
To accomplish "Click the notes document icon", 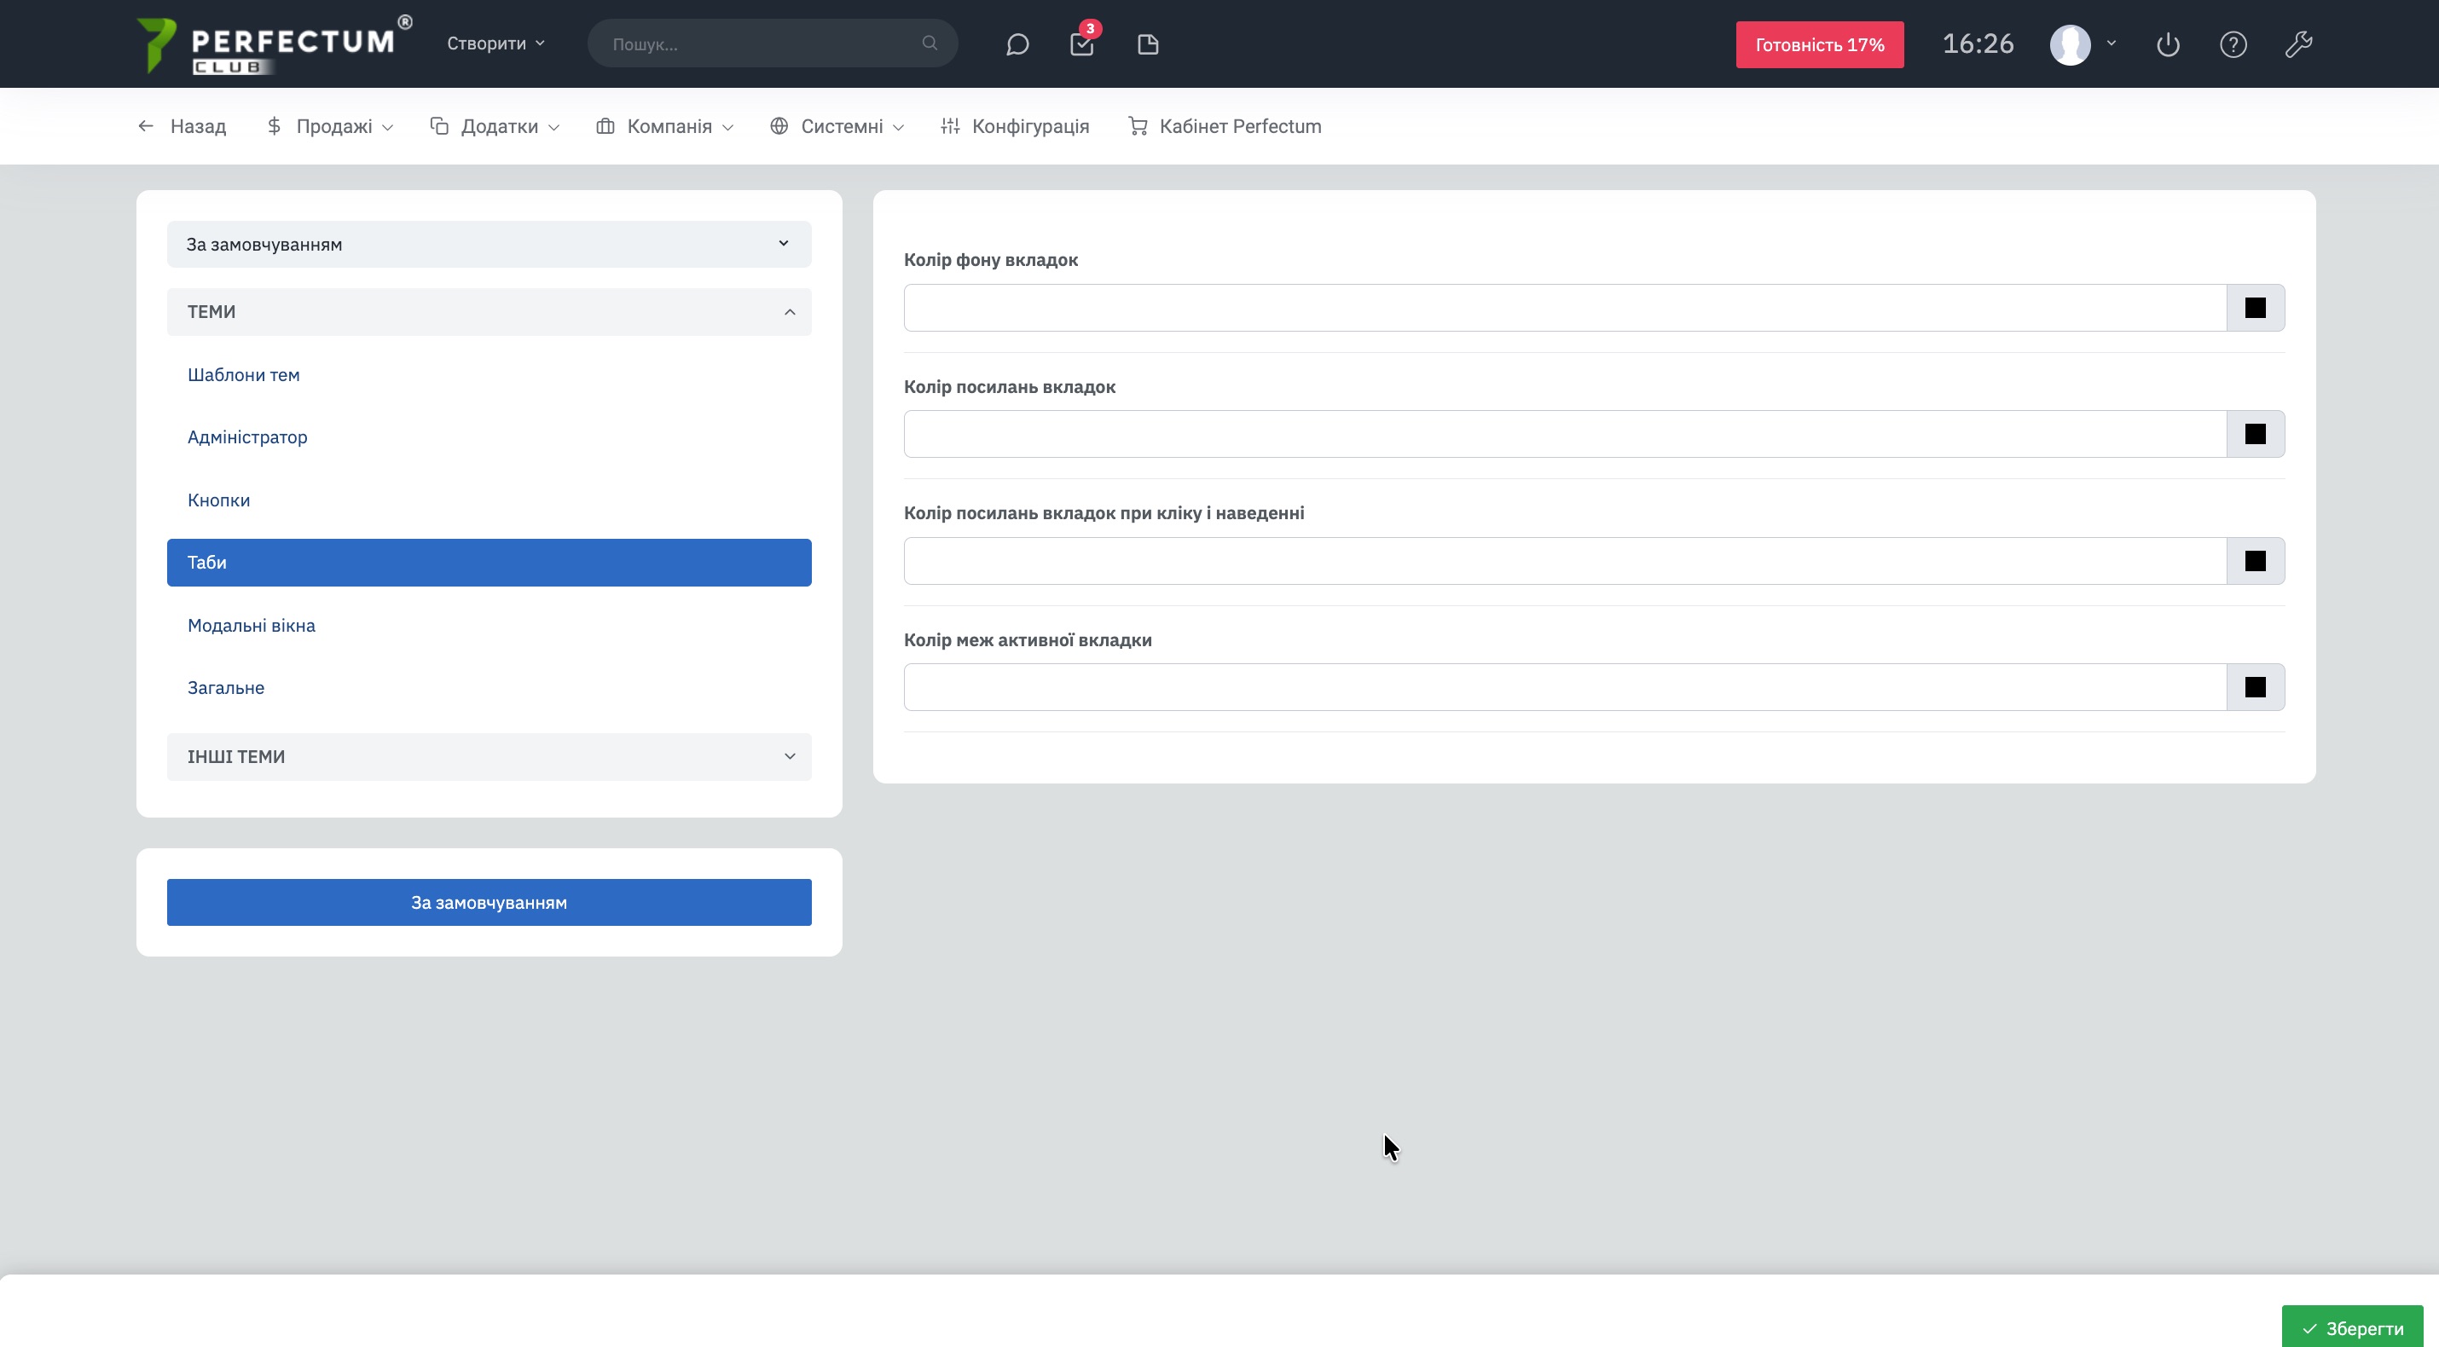I will pos(1148,44).
